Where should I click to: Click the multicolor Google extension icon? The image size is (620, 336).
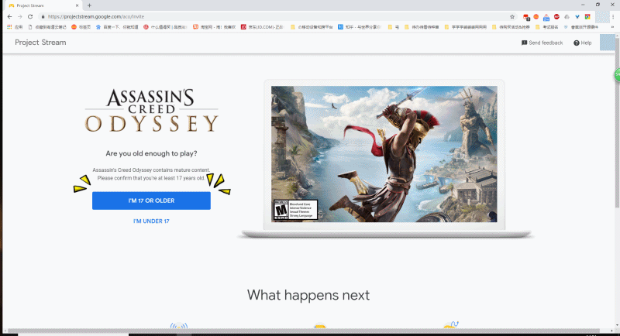[x=587, y=16]
